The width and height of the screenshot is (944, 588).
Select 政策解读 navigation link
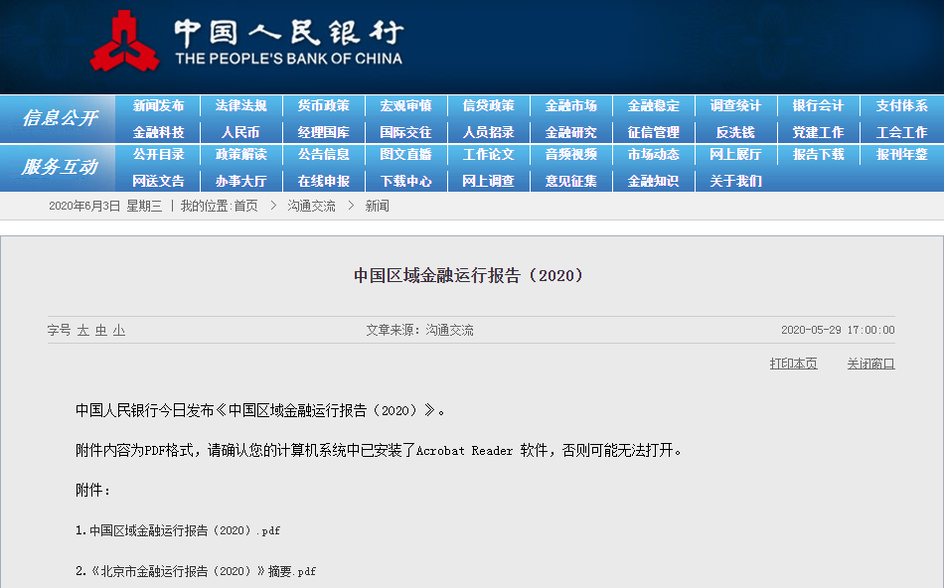tap(240, 155)
